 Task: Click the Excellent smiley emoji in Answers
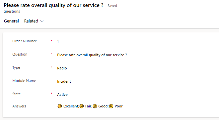coord(60,106)
